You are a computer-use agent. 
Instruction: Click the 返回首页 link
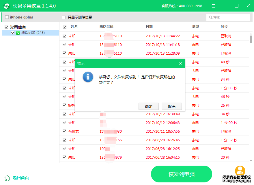click(21, 178)
